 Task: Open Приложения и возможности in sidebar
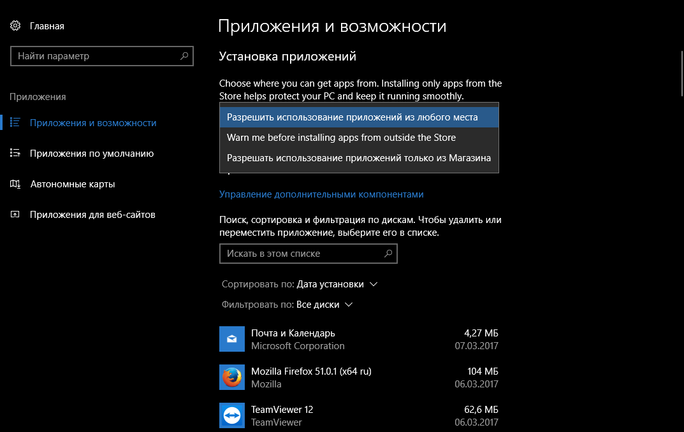tap(92, 122)
